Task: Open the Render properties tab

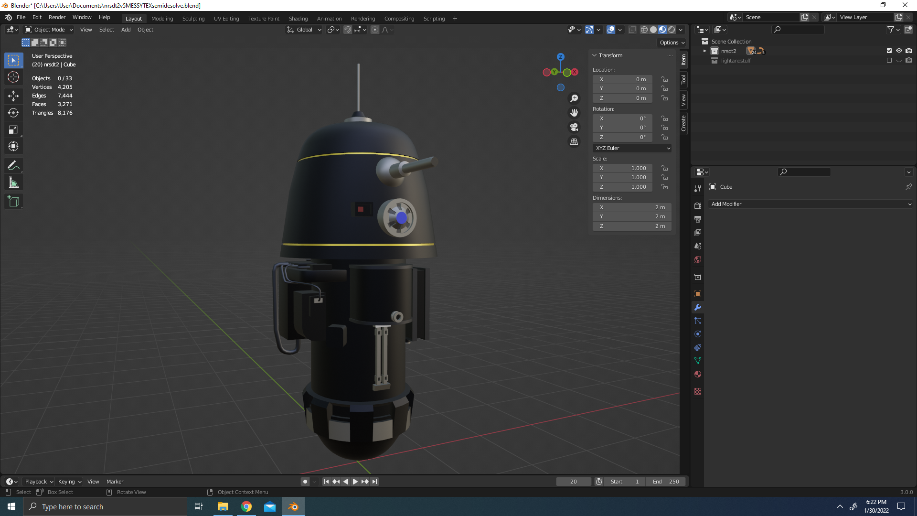Action: pos(698,205)
